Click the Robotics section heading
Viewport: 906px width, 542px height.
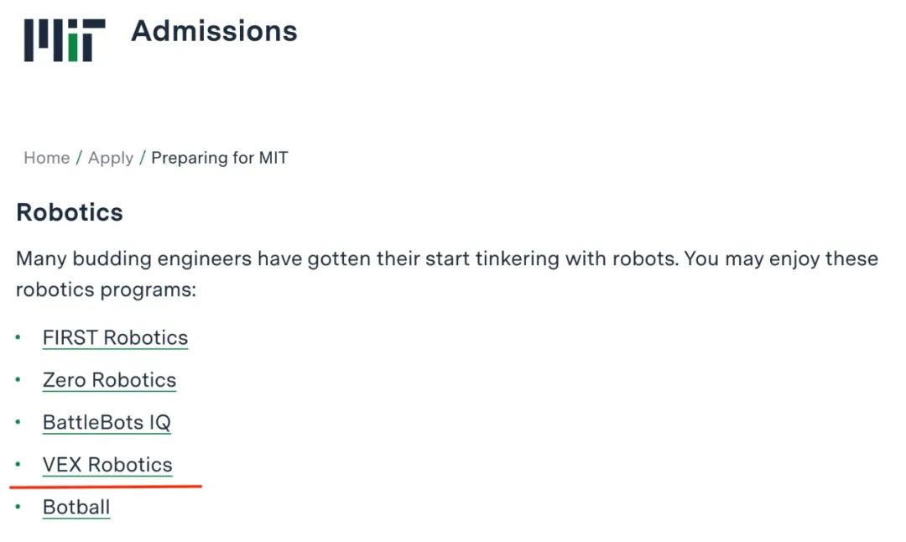coord(70,212)
